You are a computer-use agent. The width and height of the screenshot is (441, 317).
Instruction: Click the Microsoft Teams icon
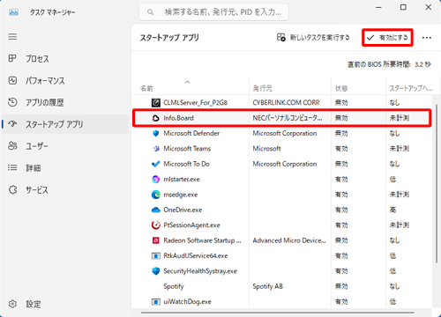pyautogui.click(x=156, y=149)
